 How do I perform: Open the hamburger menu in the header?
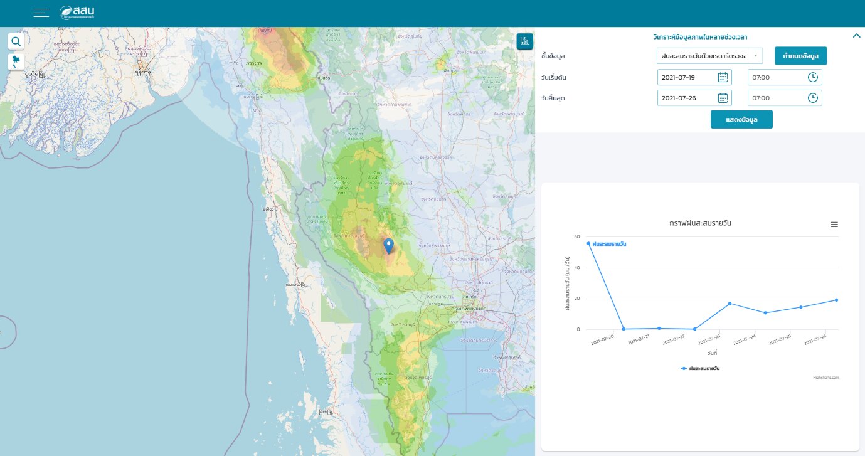tap(41, 13)
